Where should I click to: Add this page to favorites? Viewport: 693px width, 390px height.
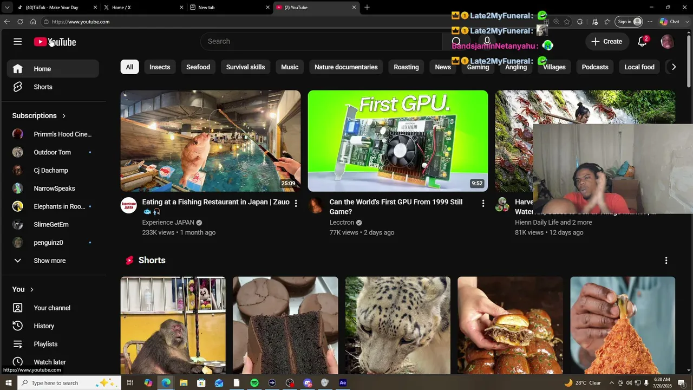pos(567,22)
